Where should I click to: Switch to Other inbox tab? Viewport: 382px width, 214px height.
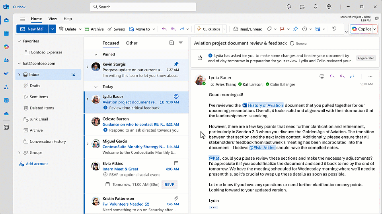[132, 43]
